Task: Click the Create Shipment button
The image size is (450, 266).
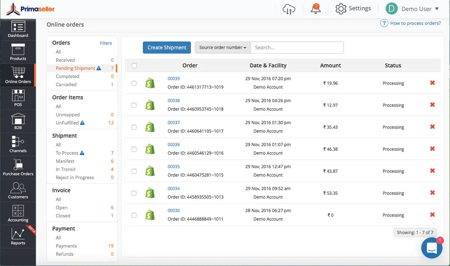Action: tap(166, 48)
